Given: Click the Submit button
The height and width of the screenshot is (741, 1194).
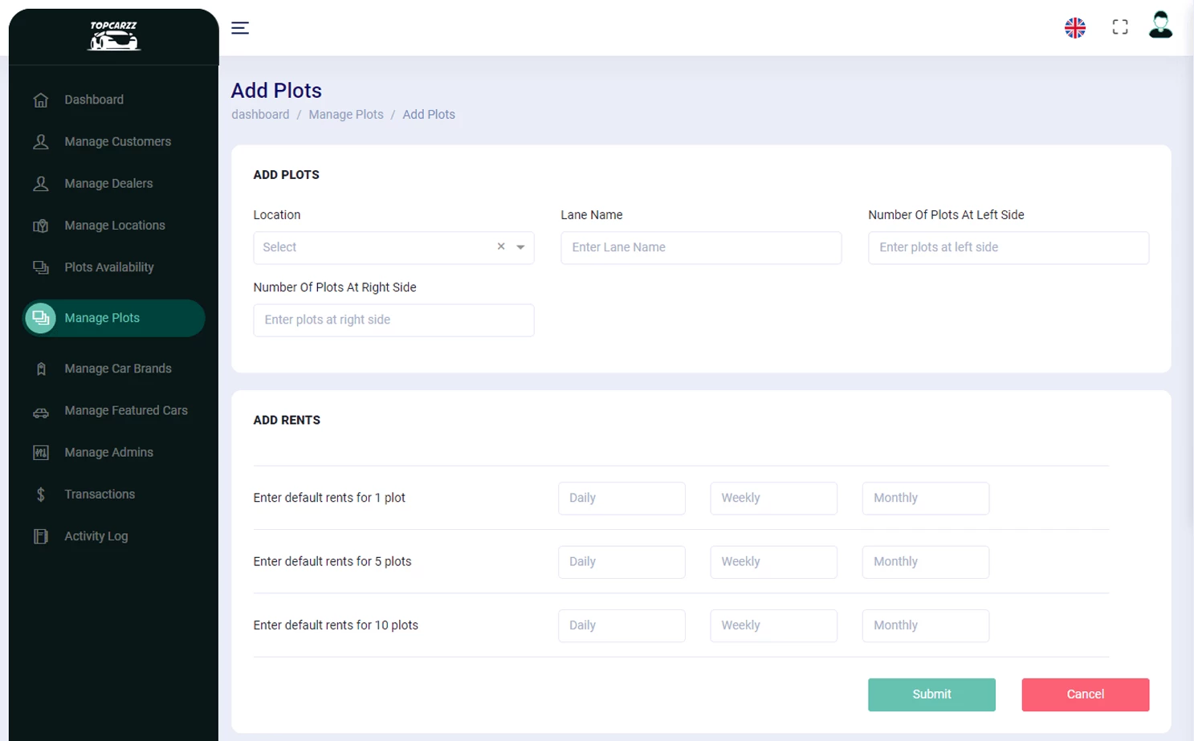Looking at the screenshot, I should [931, 694].
